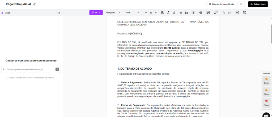
Task: Toggle underline text formatting
Action: (174, 13)
